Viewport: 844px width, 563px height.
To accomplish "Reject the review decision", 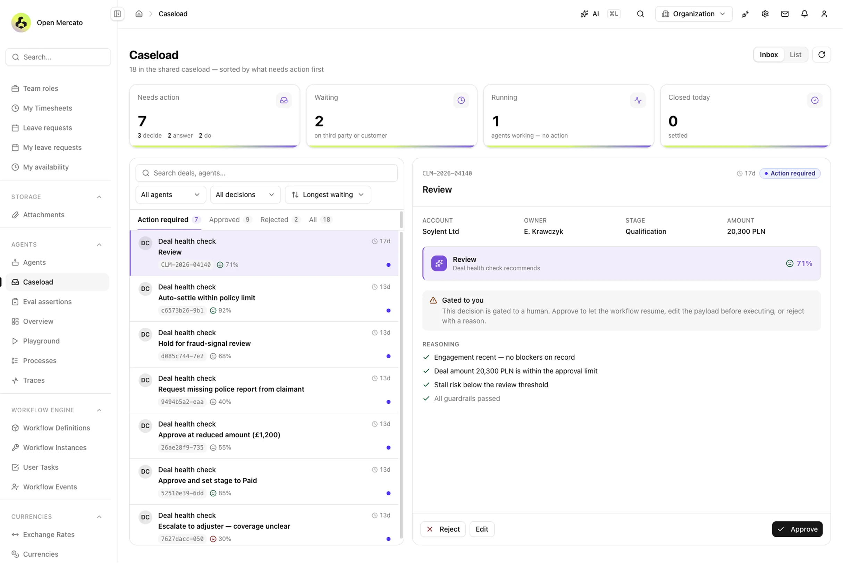I will pos(443,529).
